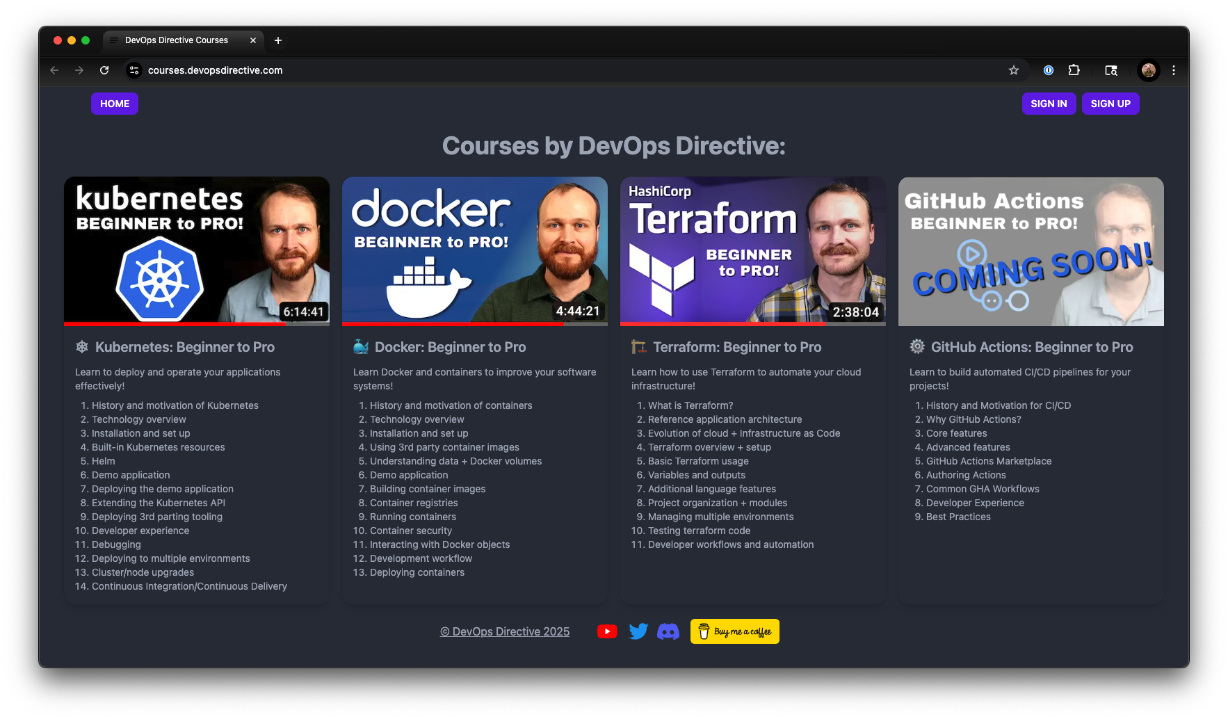This screenshot has width=1228, height=719.
Task: Reload the page with the refresh icon
Action: [104, 70]
